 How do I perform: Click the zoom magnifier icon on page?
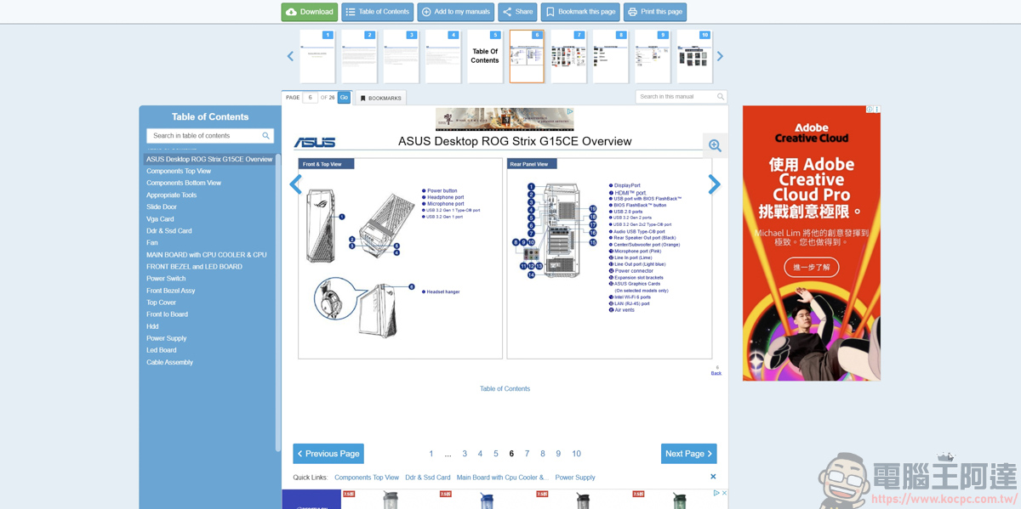715,146
